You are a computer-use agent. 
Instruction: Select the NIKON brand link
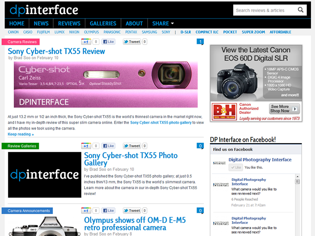74,32
